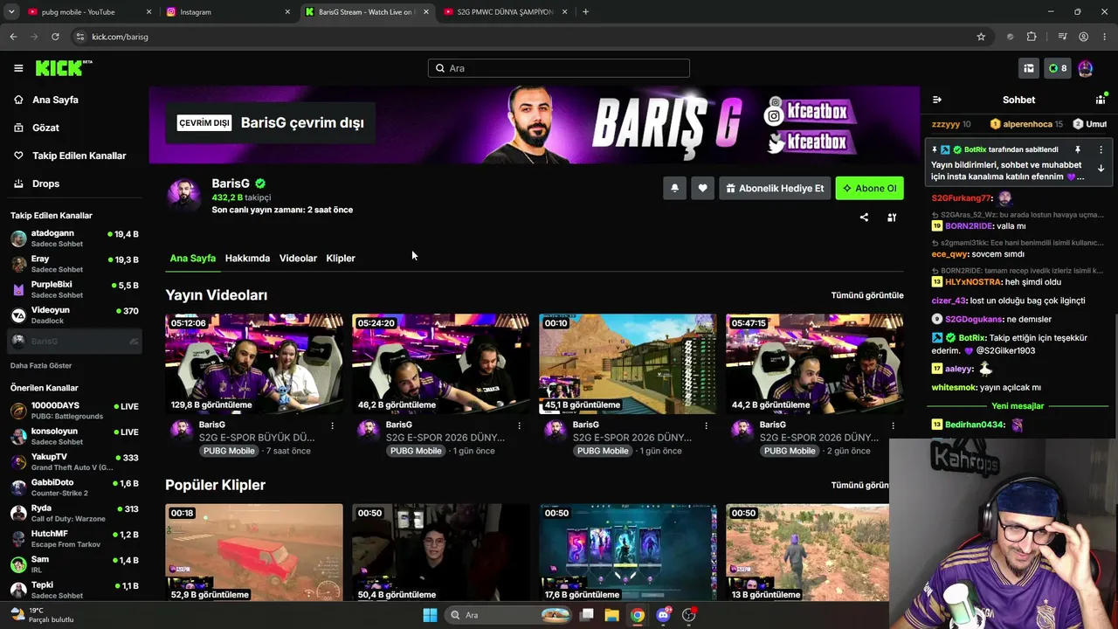Expand Daha Fazla Göster in sidebar
Image resolution: width=1118 pixels, height=629 pixels.
coord(41,365)
